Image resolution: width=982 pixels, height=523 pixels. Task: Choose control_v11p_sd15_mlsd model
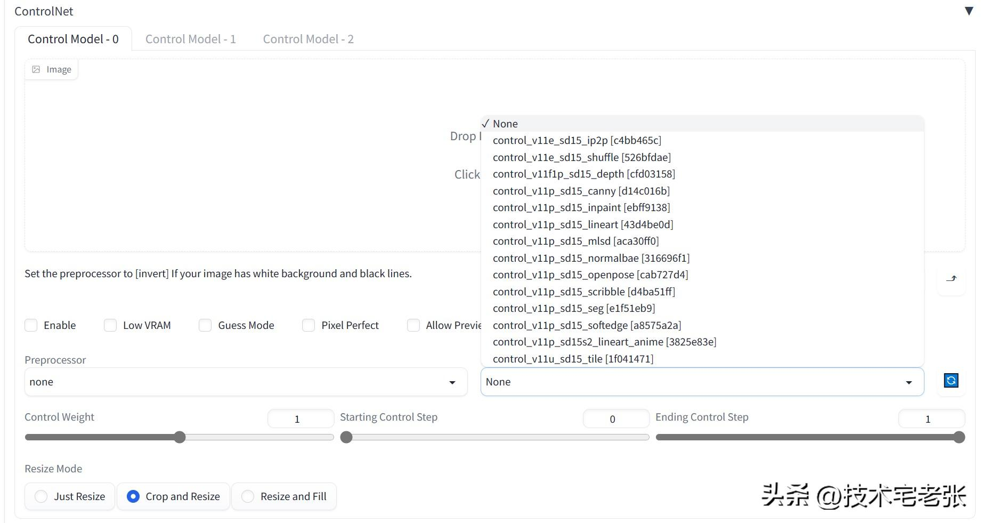coord(702,241)
